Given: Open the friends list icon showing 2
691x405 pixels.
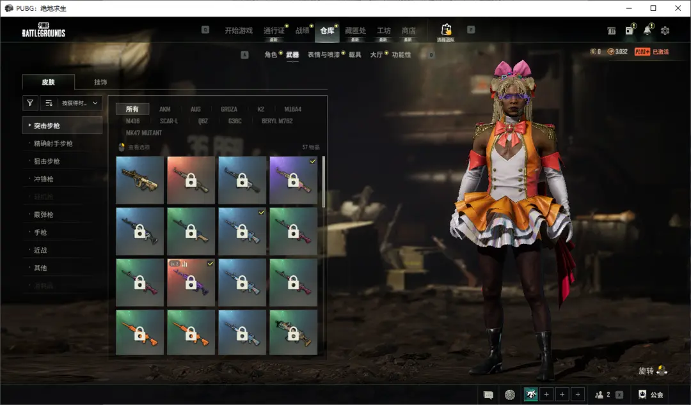Looking at the screenshot, I should (x=603, y=394).
